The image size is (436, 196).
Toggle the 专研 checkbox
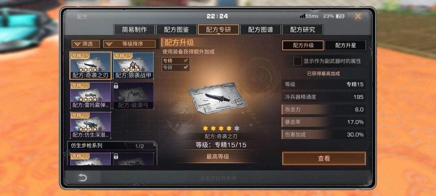coord(176,67)
